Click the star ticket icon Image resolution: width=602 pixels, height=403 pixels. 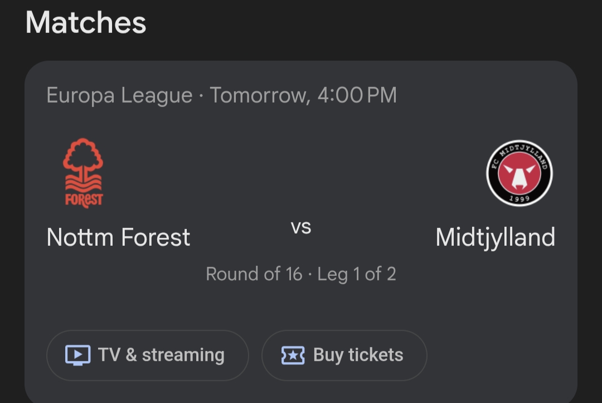click(293, 355)
